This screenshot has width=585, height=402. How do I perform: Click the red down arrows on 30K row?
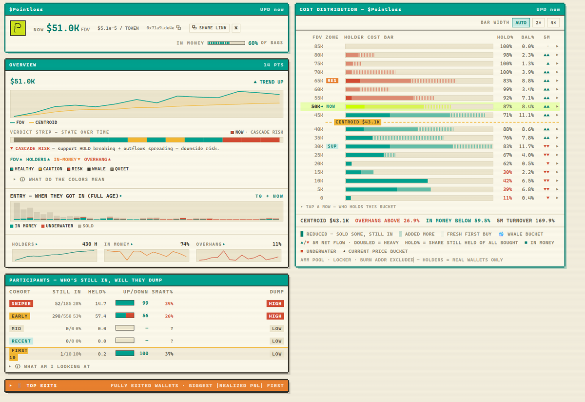click(546, 146)
